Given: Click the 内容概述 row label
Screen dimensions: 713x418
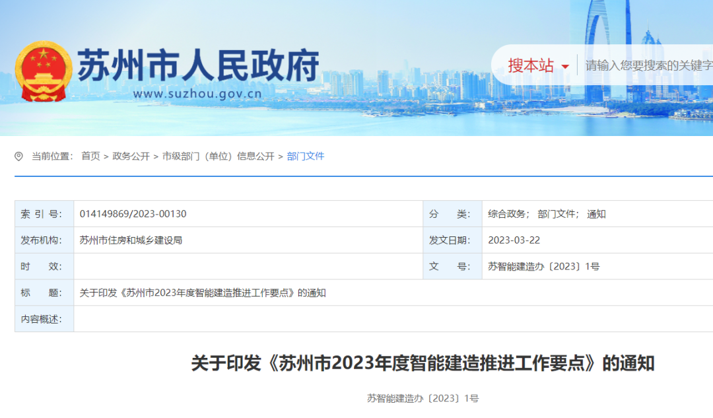Looking at the screenshot, I should [41, 320].
